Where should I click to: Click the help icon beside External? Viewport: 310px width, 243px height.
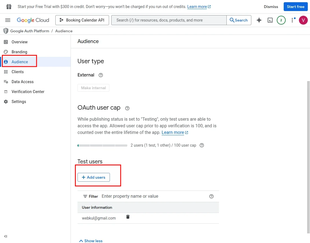click(x=101, y=75)
